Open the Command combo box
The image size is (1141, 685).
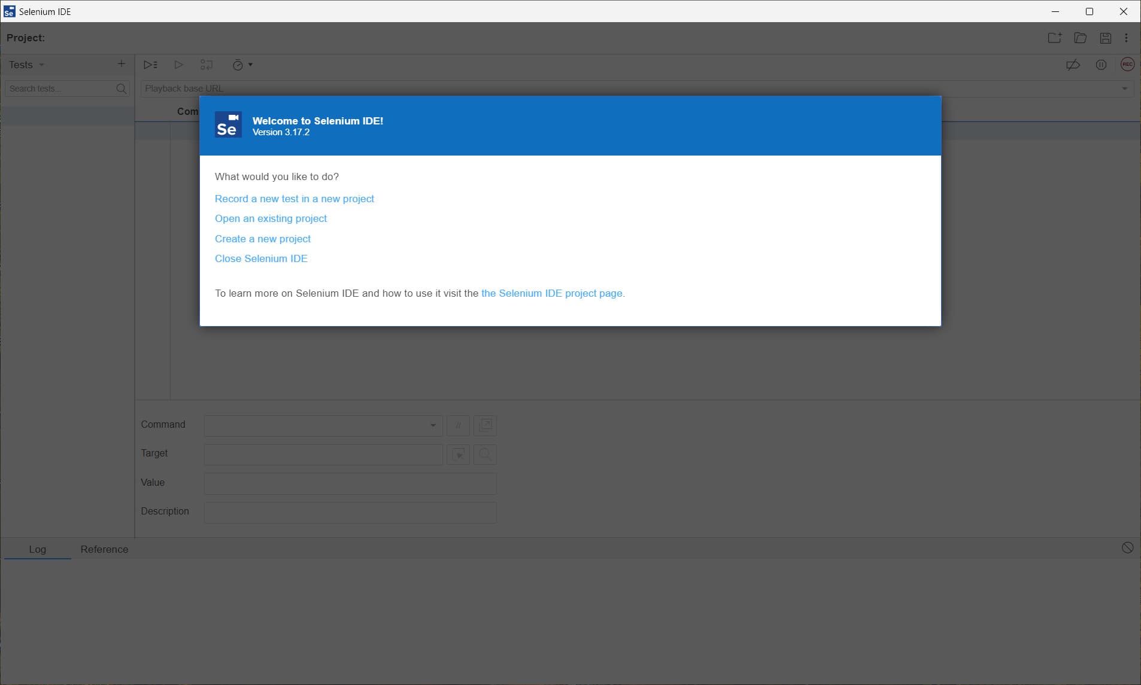coord(323,425)
